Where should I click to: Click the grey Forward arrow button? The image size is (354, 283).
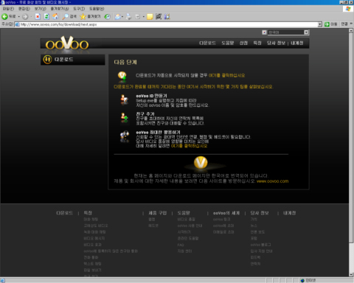click(25, 16)
